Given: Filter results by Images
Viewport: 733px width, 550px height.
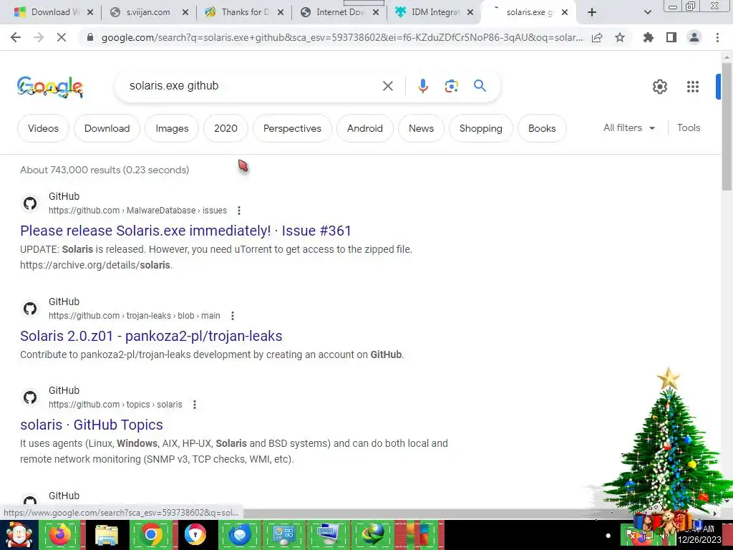Looking at the screenshot, I should [x=172, y=128].
